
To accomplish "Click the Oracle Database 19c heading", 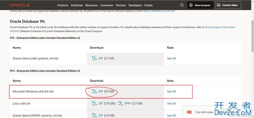I will (x=27, y=21).
